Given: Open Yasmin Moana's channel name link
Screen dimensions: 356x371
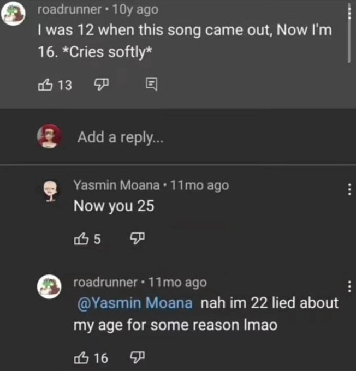Looking at the screenshot, I should coord(116,185).
